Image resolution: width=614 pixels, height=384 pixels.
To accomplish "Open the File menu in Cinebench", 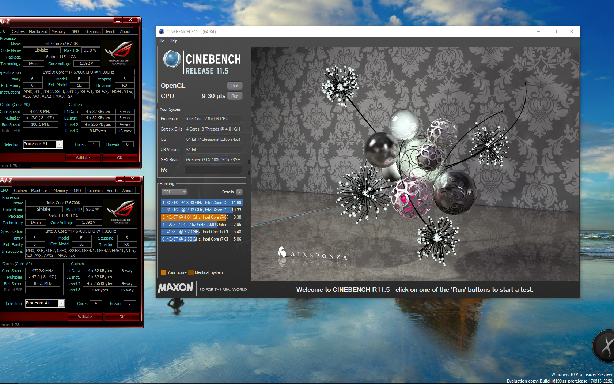I will [x=162, y=41].
